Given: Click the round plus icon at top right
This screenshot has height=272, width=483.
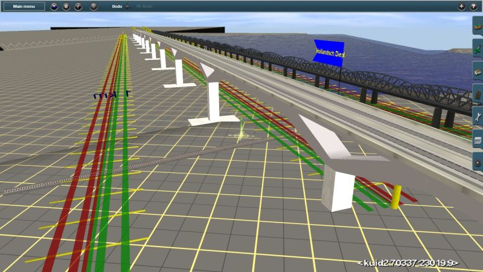Looking at the screenshot, I should [462, 7].
